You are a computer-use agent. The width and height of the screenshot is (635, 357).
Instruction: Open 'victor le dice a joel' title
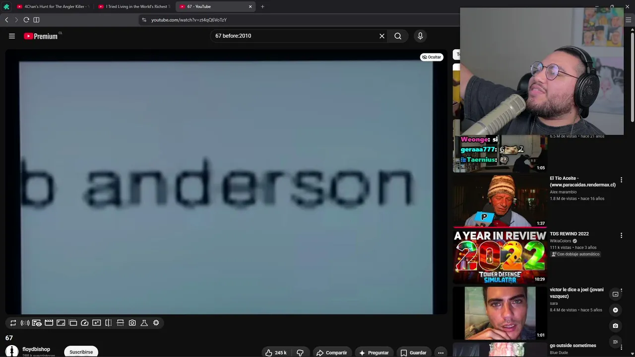point(576,293)
